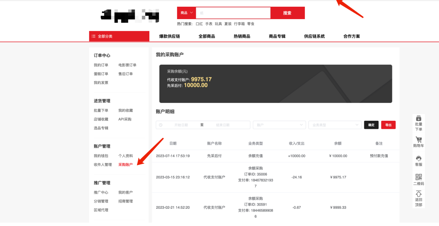Image resolution: width=439 pixels, height=226 pixels.
Task: Expand the 商品 search type dropdown
Action: point(186,13)
